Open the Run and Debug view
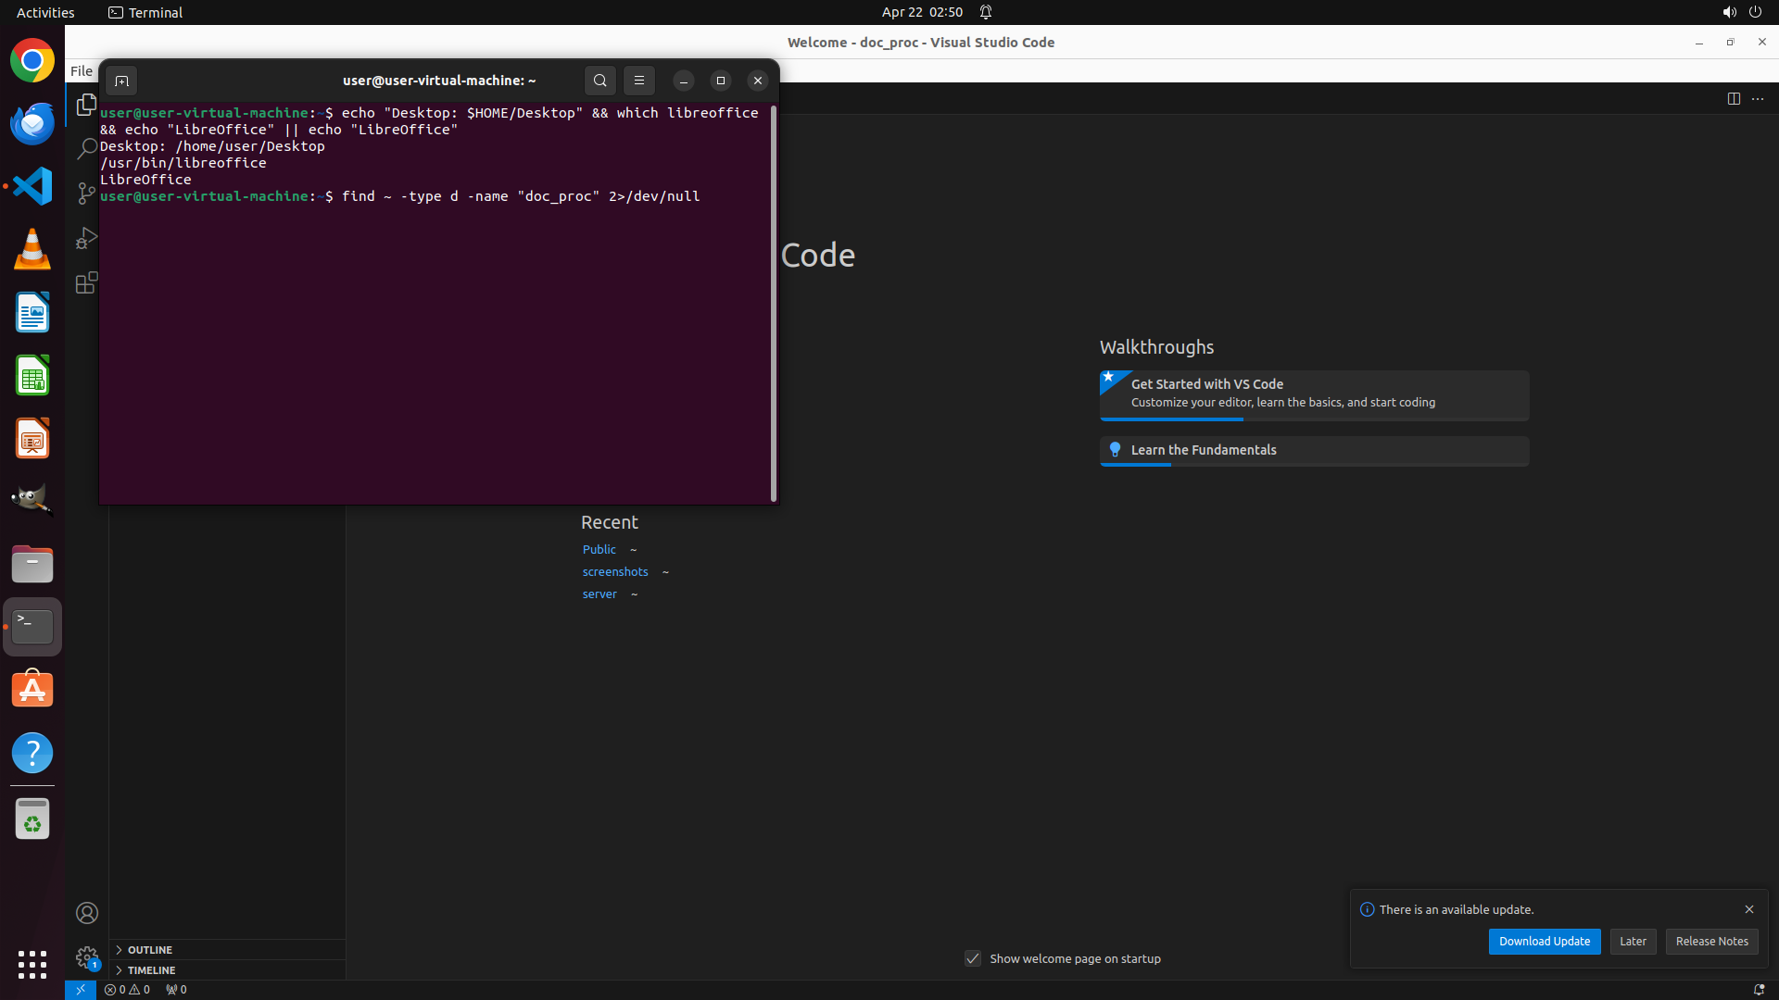Screen dimensions: 1779x1000 [x=86, y=238]
